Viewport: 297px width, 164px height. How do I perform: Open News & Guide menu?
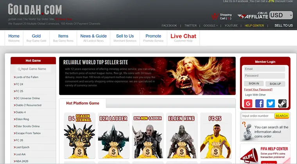93,38
